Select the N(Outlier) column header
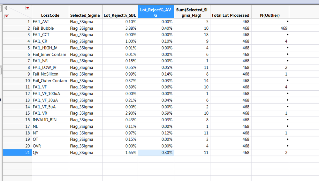The image size is (319, 181). pos(270,15)
